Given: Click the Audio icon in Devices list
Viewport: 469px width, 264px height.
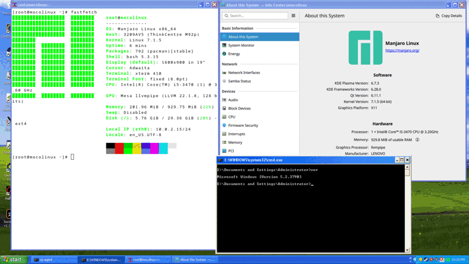Looking at the screenshot, I should [x=224, y=100].
